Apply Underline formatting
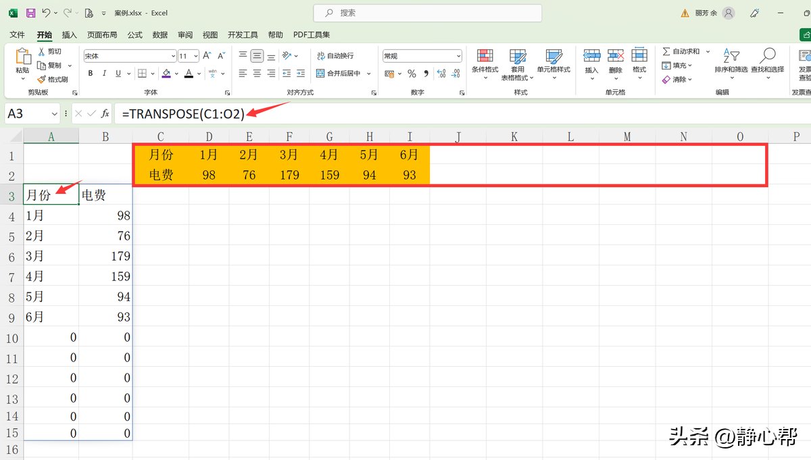The height and width of the screenshot is (460, 811). tap(118, 74)
